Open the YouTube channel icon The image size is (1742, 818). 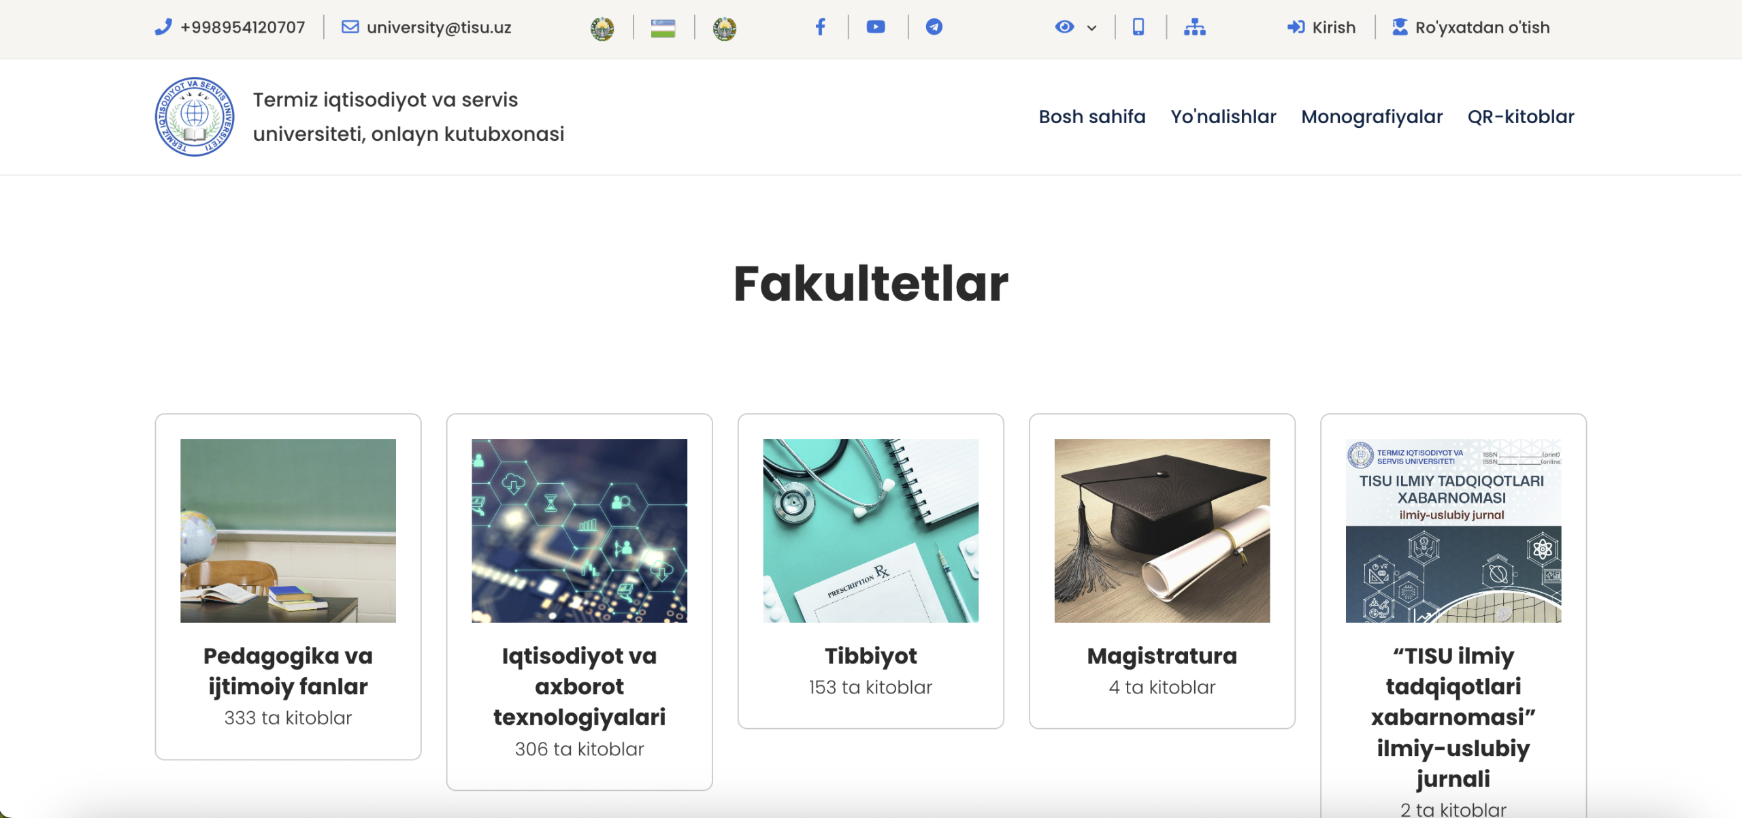tap(876, 27)
